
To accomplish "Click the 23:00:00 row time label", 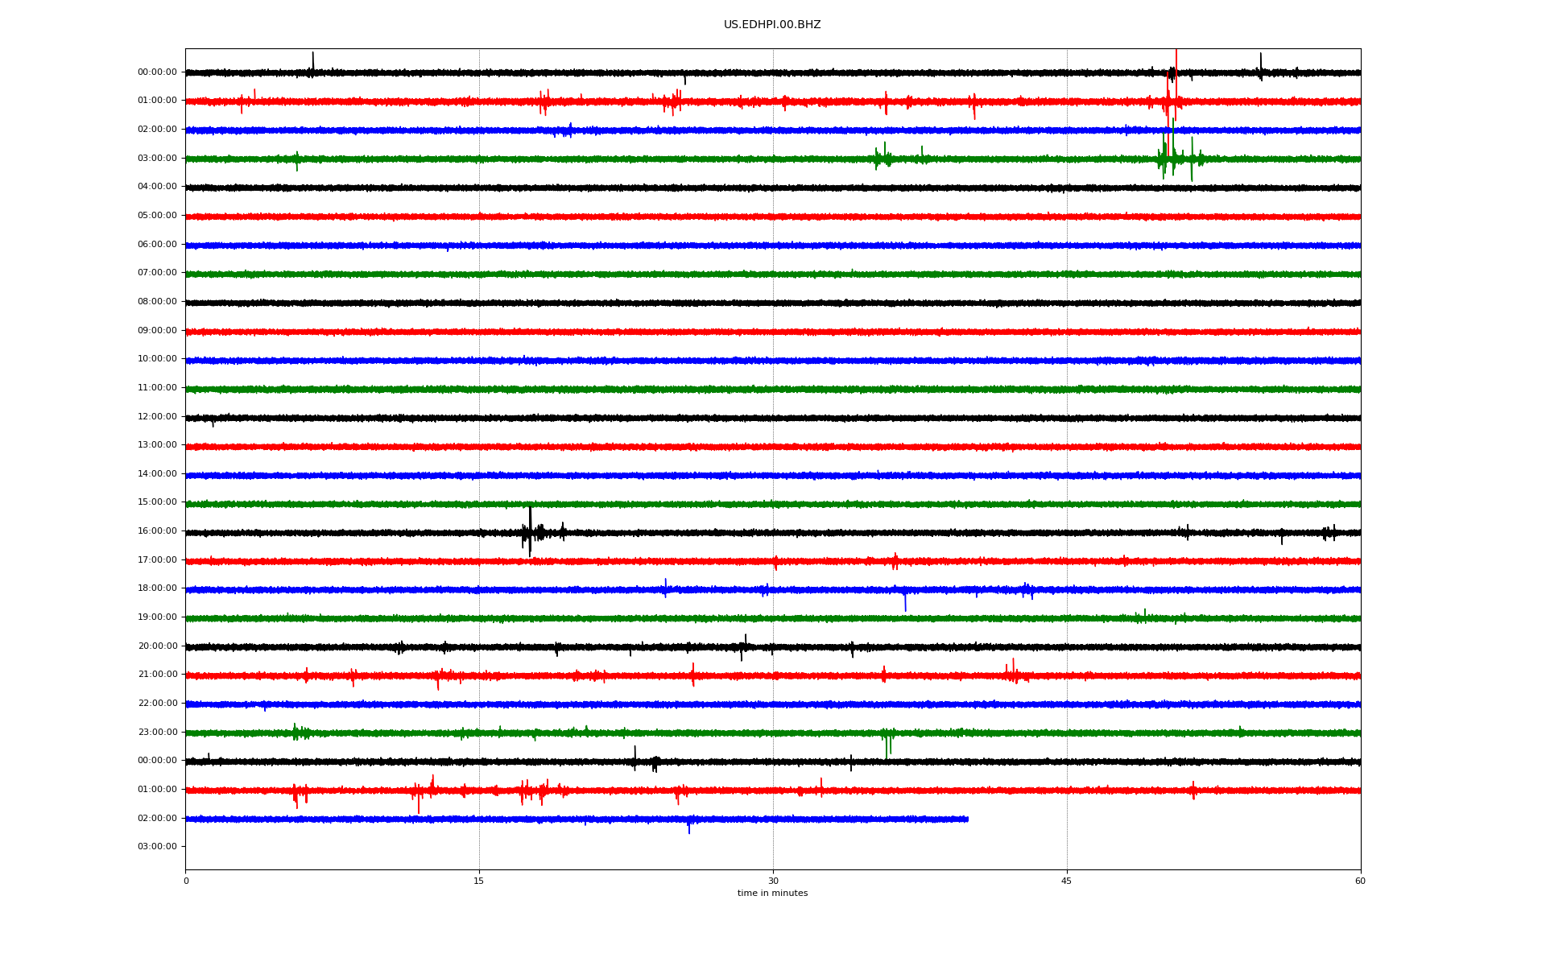I will (x=157, y=733).
